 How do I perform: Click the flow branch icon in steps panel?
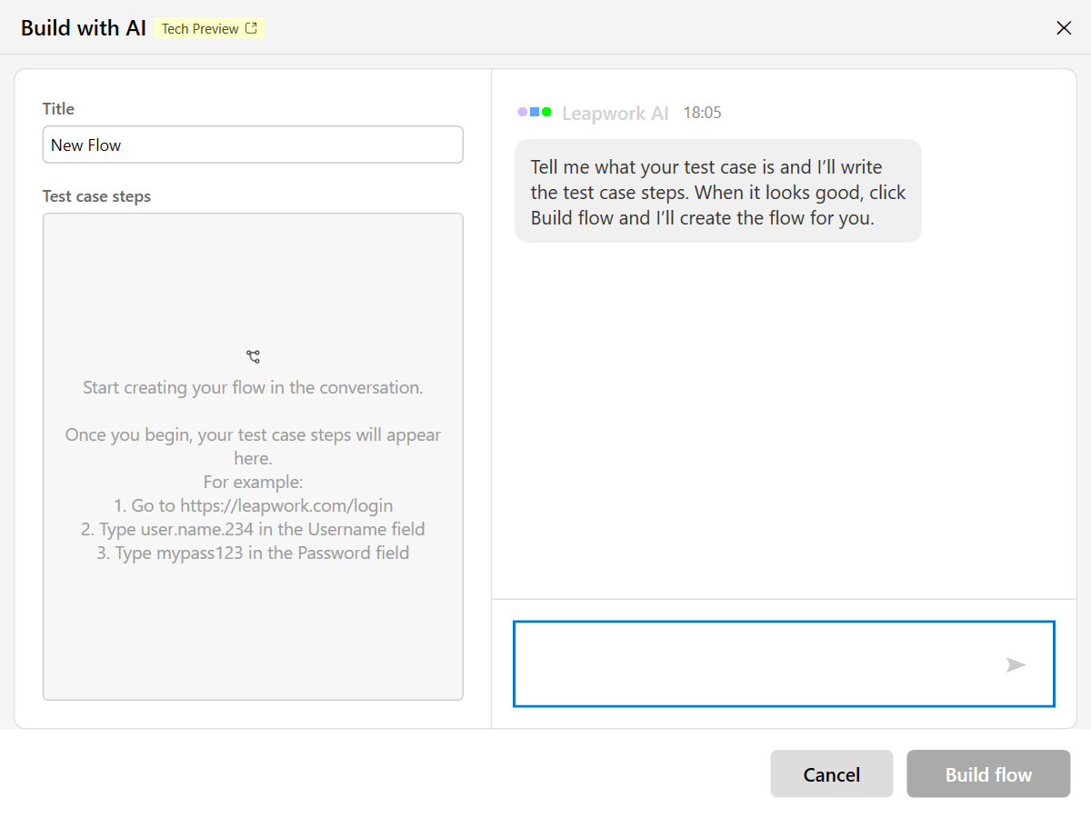(253, 357)
